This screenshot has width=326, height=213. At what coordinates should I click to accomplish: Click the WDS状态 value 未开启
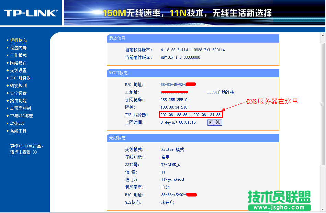pyautogui.click(x=167, y=203)
